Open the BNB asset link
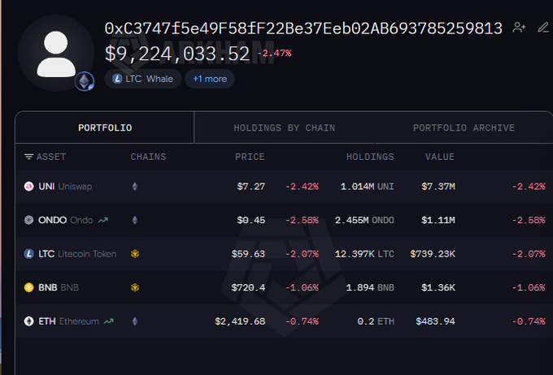553x375 pixels. pyautogui.click(x=59, y=287)
